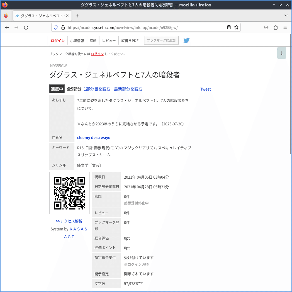Click the vertical page scrollbar
This screenshot has width=292, height=292.
[x=291, y=94]
